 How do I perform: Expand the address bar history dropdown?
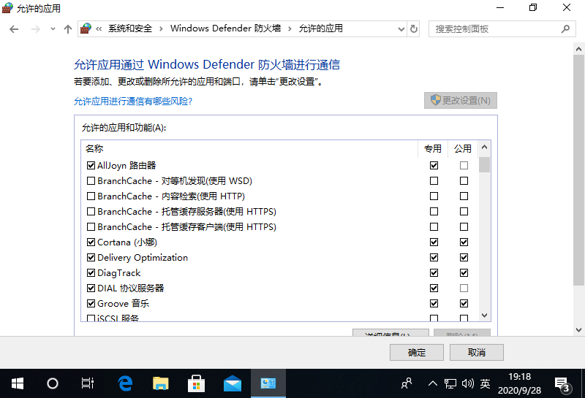(x=401, y=29)
